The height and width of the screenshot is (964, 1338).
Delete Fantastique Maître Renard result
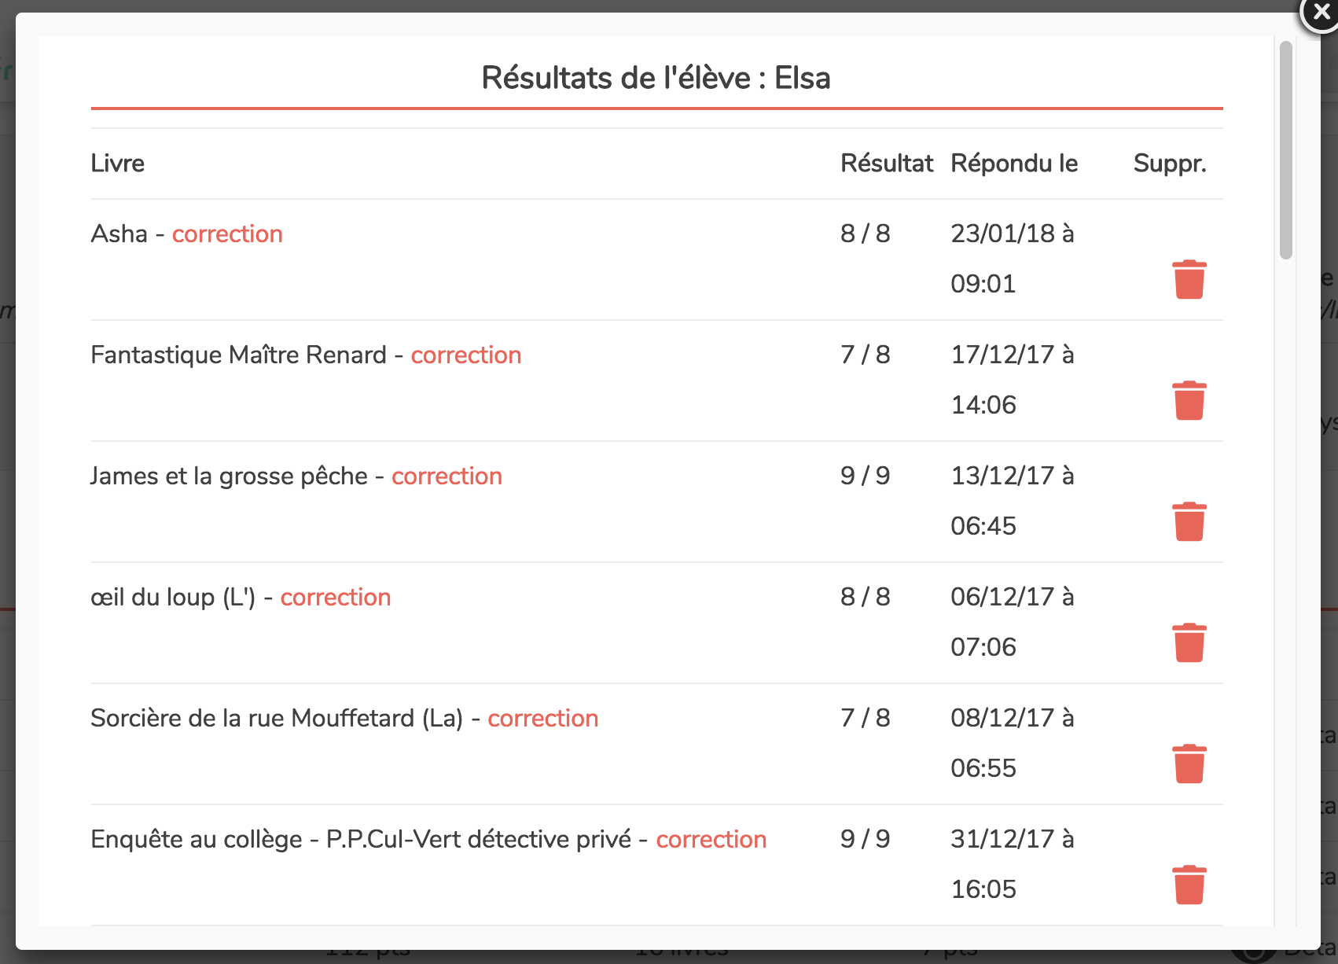coord(1189,401)
